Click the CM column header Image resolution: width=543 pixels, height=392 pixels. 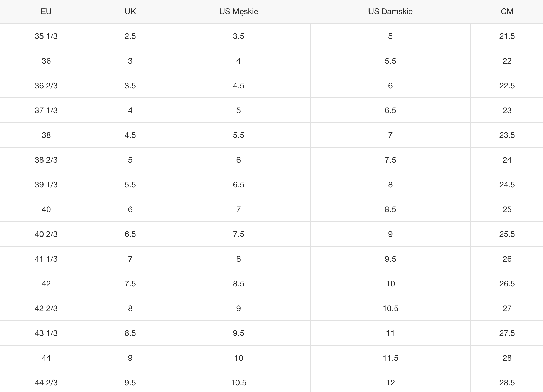click(507, 11)
